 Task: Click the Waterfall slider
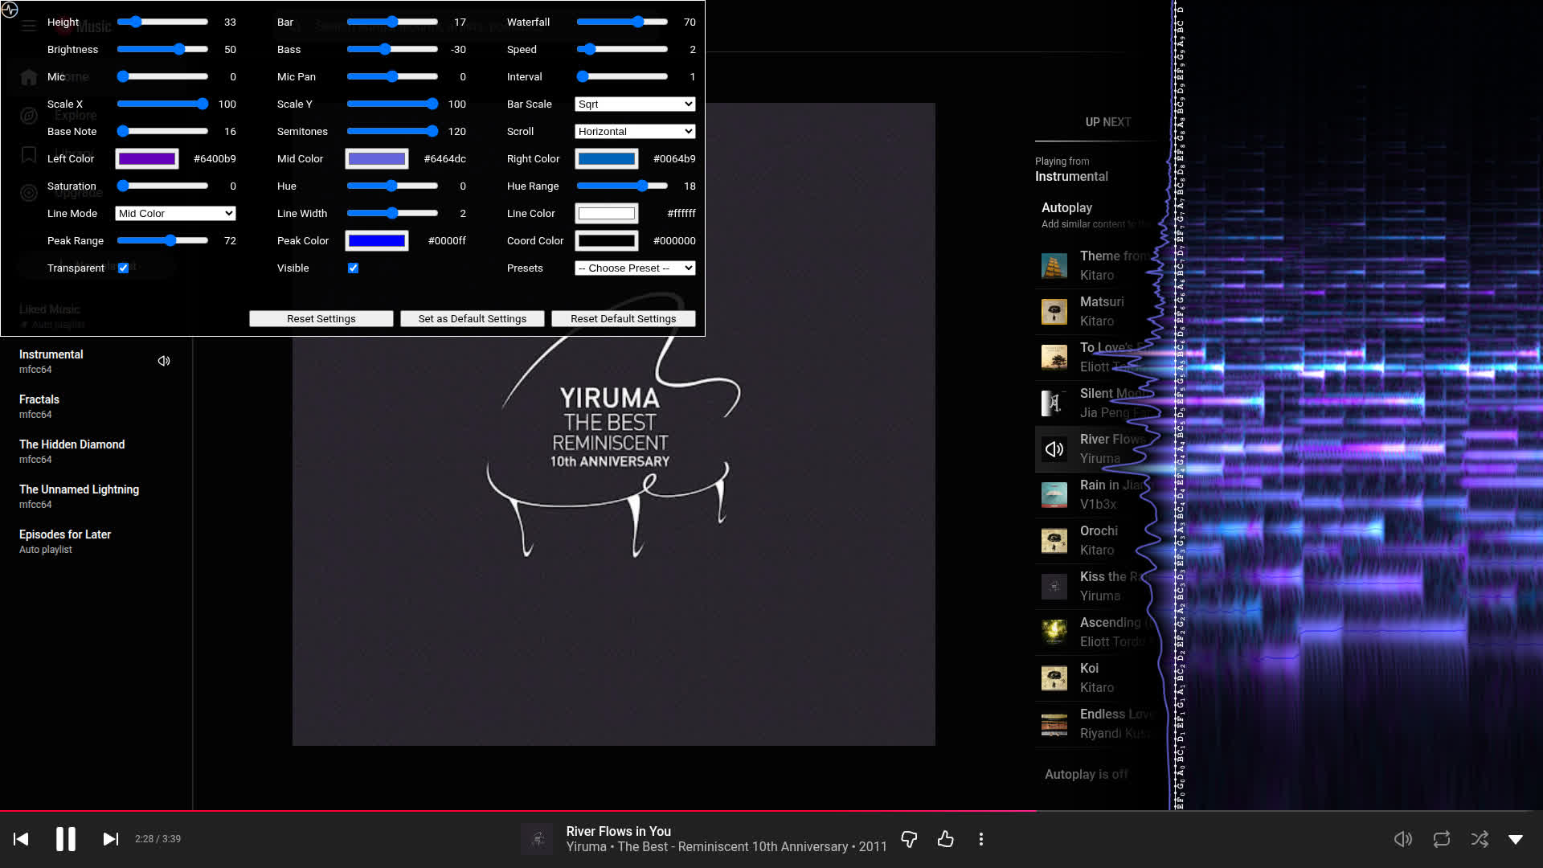(622, 23)
